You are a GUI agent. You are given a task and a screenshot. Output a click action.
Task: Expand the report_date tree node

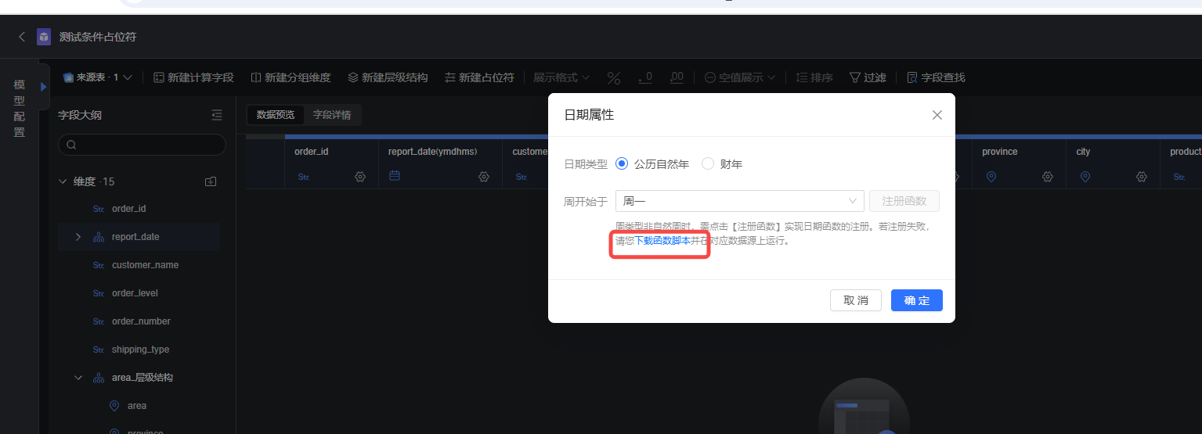tap(78, 237)
